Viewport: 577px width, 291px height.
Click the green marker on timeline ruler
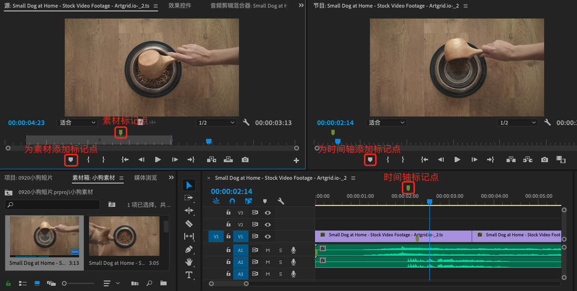pyautogui.click(x=408, y=188)
